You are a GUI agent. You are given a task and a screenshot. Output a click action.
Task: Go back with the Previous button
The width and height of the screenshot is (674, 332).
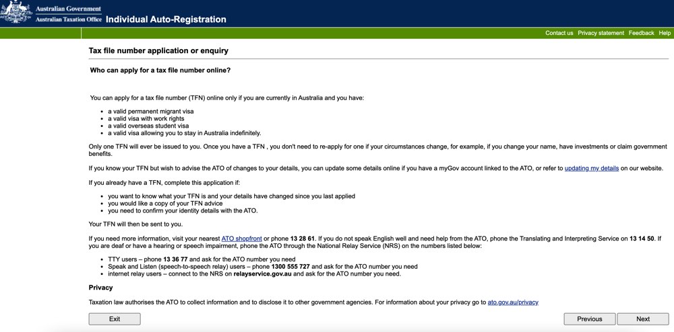point(589,319)
